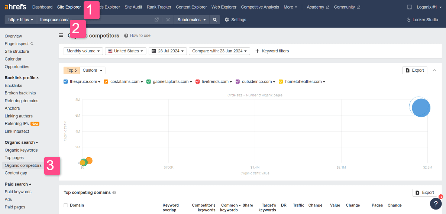Open Content Explorer in top navigation
The image size is (446, 214).
pyautogui.click(x=191, y=7)
